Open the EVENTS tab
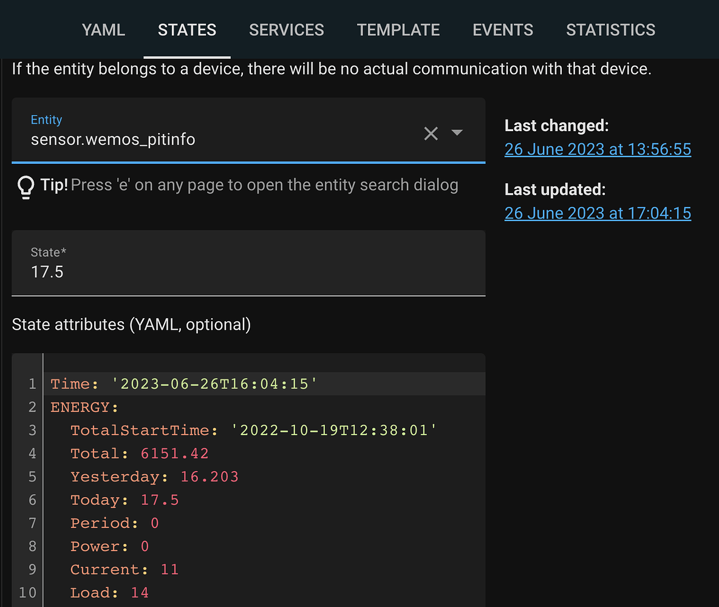 click(503, 30)
